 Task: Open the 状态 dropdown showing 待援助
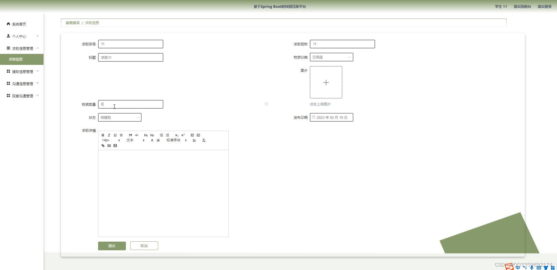[120, 117]
